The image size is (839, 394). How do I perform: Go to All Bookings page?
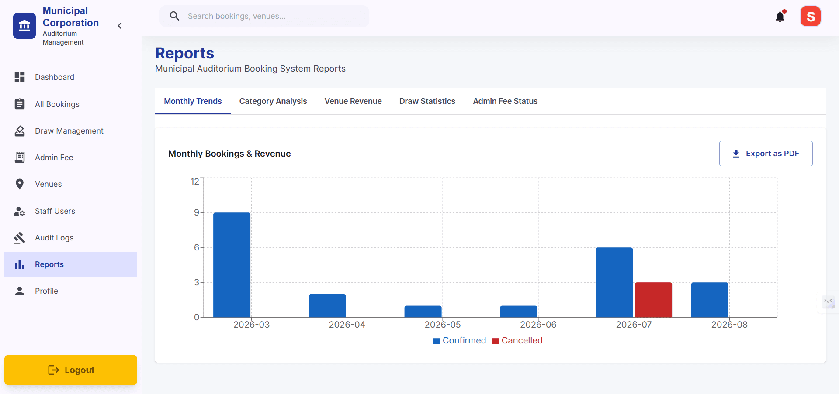coord(71,104)
